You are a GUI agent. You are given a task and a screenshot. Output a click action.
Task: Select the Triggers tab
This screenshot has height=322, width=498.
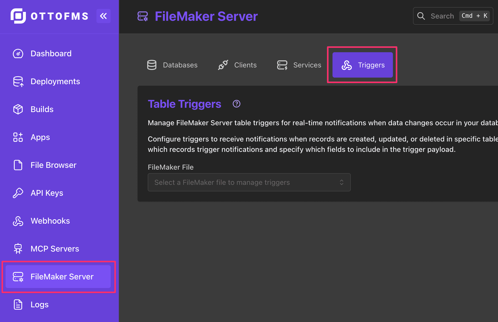click(362, 65)
